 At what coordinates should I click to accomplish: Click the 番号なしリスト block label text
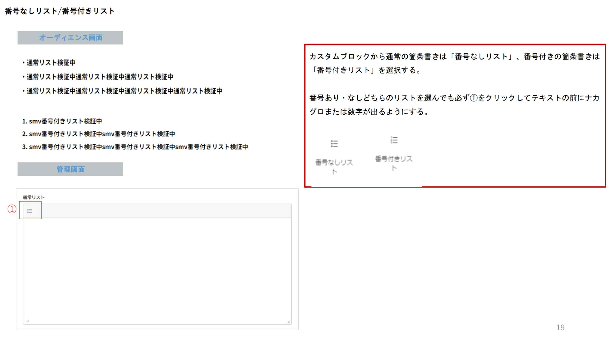(334, 167)
